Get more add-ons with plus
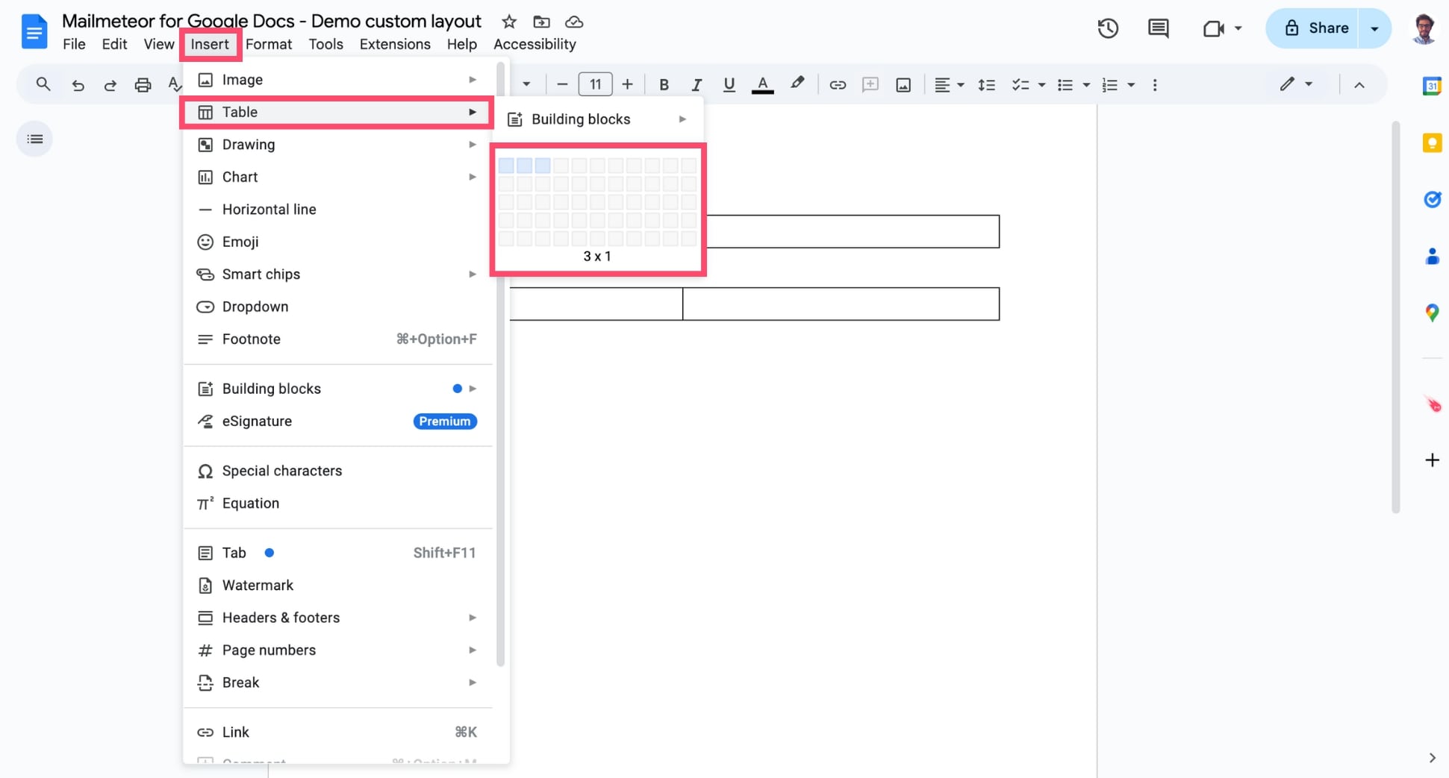 click(1432, 460)
